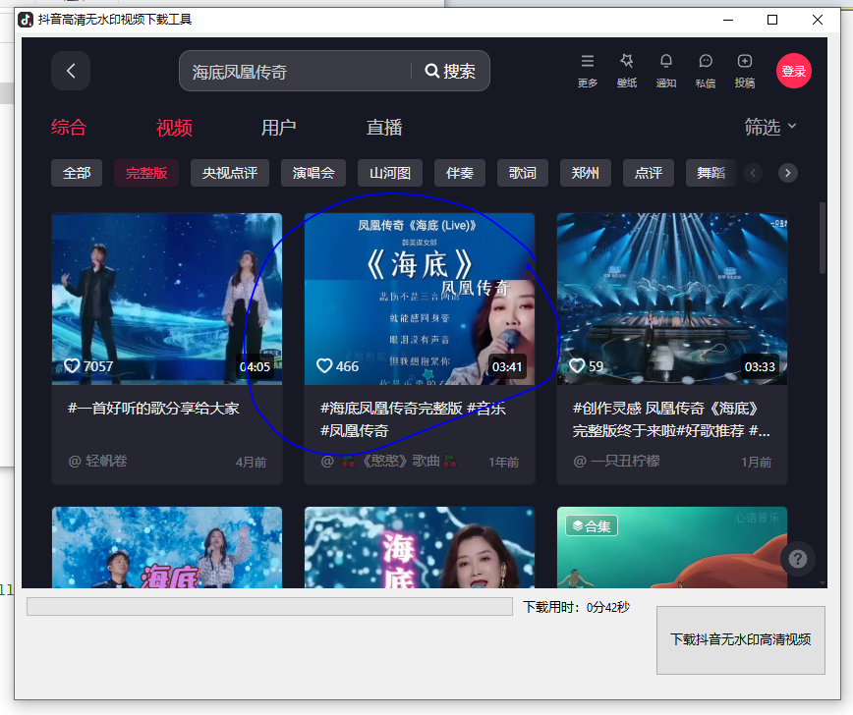This screenshot has width=853, height=715.
Task: Click the 4月前 post date
Action: point(251,463)
